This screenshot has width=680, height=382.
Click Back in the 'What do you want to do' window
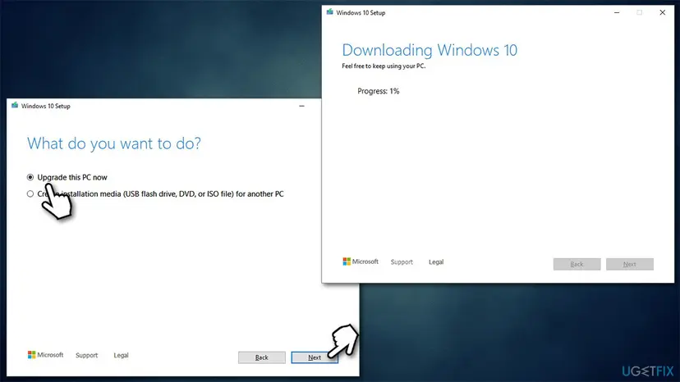tap(261, 357)
